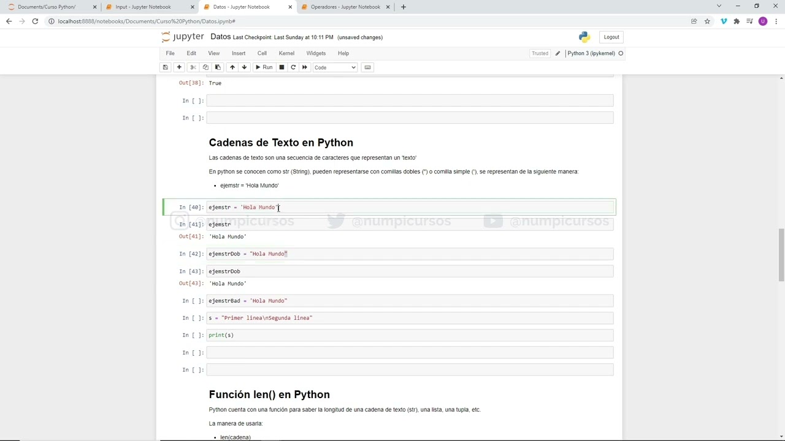Switch to the Operadores notebook tab

[x=345, y=7]
